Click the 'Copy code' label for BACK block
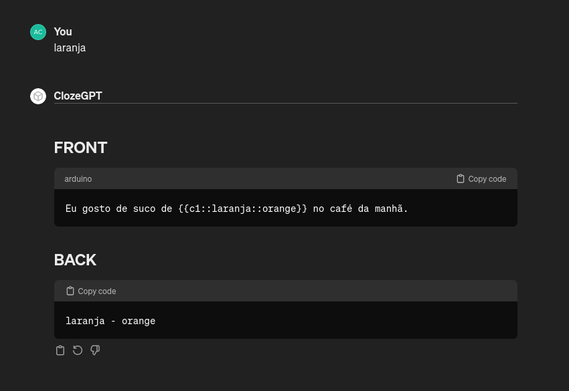This screenshot has height=391, width=569. (97, 291)
